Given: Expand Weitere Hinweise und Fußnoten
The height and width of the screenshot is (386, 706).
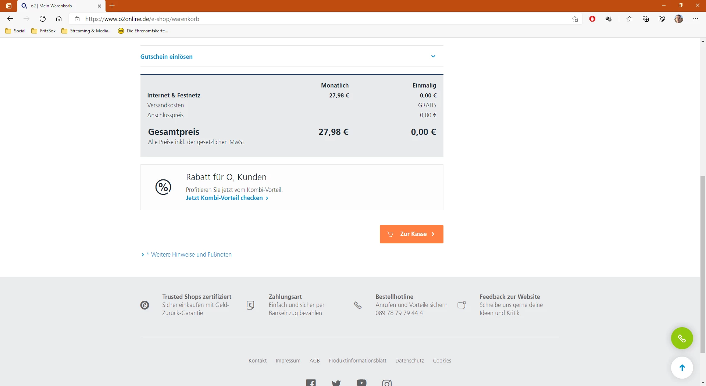Looking at the screenshot, I should [x=191, y=254].
